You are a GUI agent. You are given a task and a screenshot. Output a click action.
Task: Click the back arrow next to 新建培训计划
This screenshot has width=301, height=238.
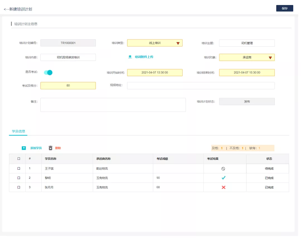(6, 9)
